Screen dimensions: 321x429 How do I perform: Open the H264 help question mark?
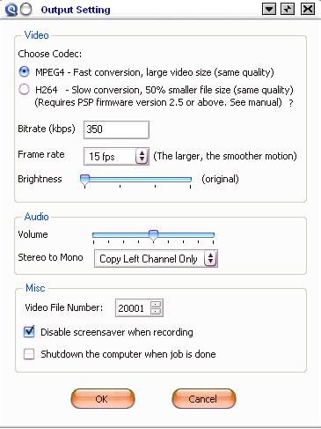click(290, 103)
